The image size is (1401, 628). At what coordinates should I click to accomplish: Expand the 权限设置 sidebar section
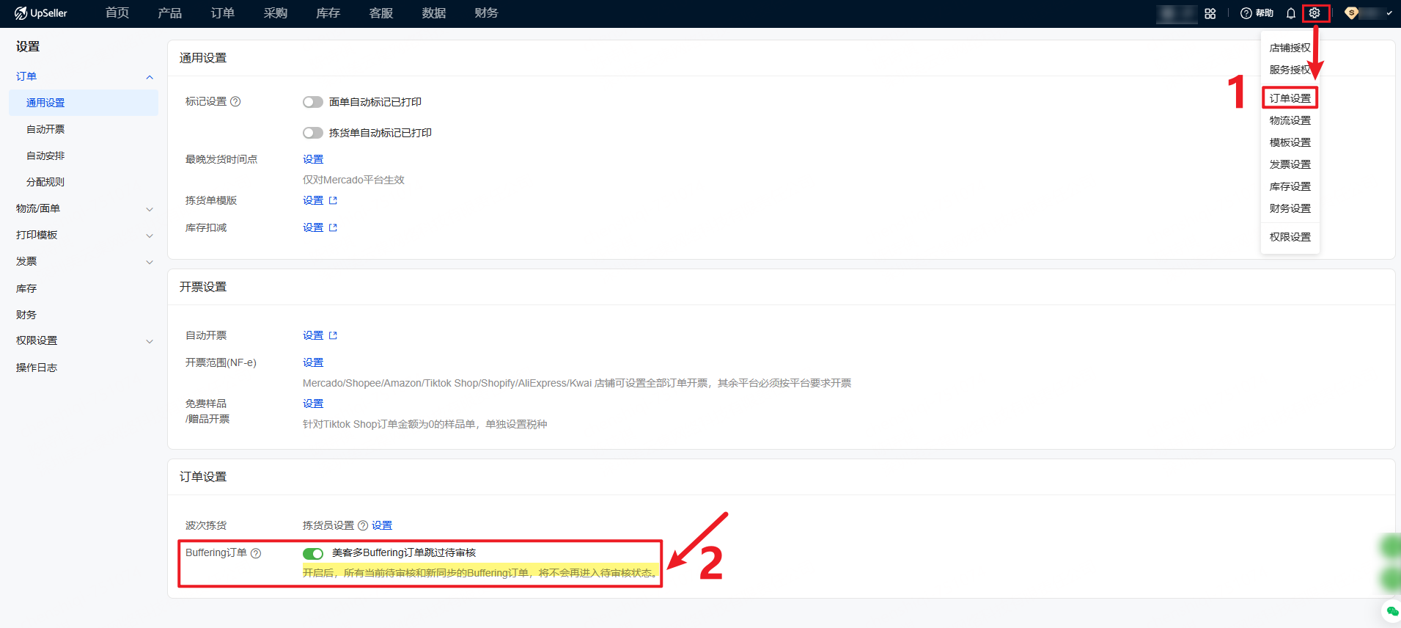[x=150, y=341]
